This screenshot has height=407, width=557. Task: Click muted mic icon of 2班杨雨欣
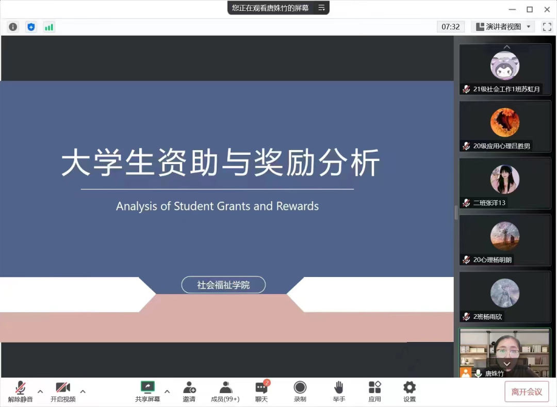point(466,316)
